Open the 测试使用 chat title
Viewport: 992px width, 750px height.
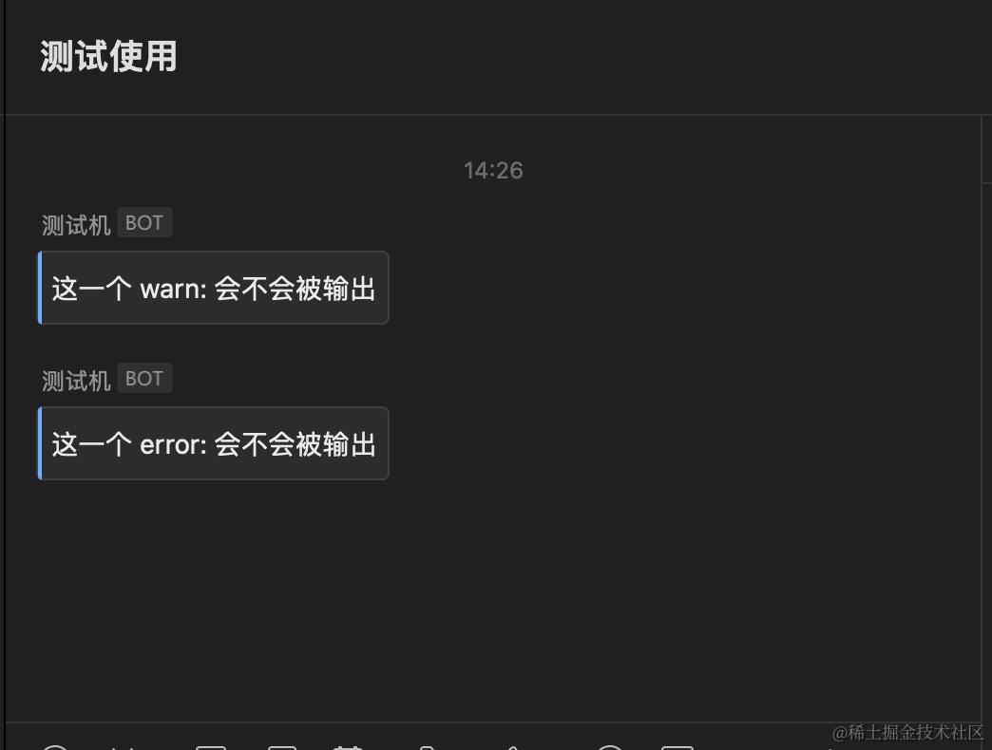(x=108, y=56)
